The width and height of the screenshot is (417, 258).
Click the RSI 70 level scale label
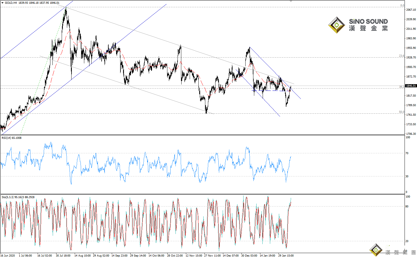pyautogui.click(x=407, y=153)
